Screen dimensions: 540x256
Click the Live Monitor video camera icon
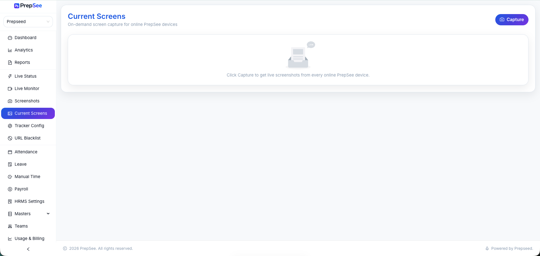(x=10, y=89)
